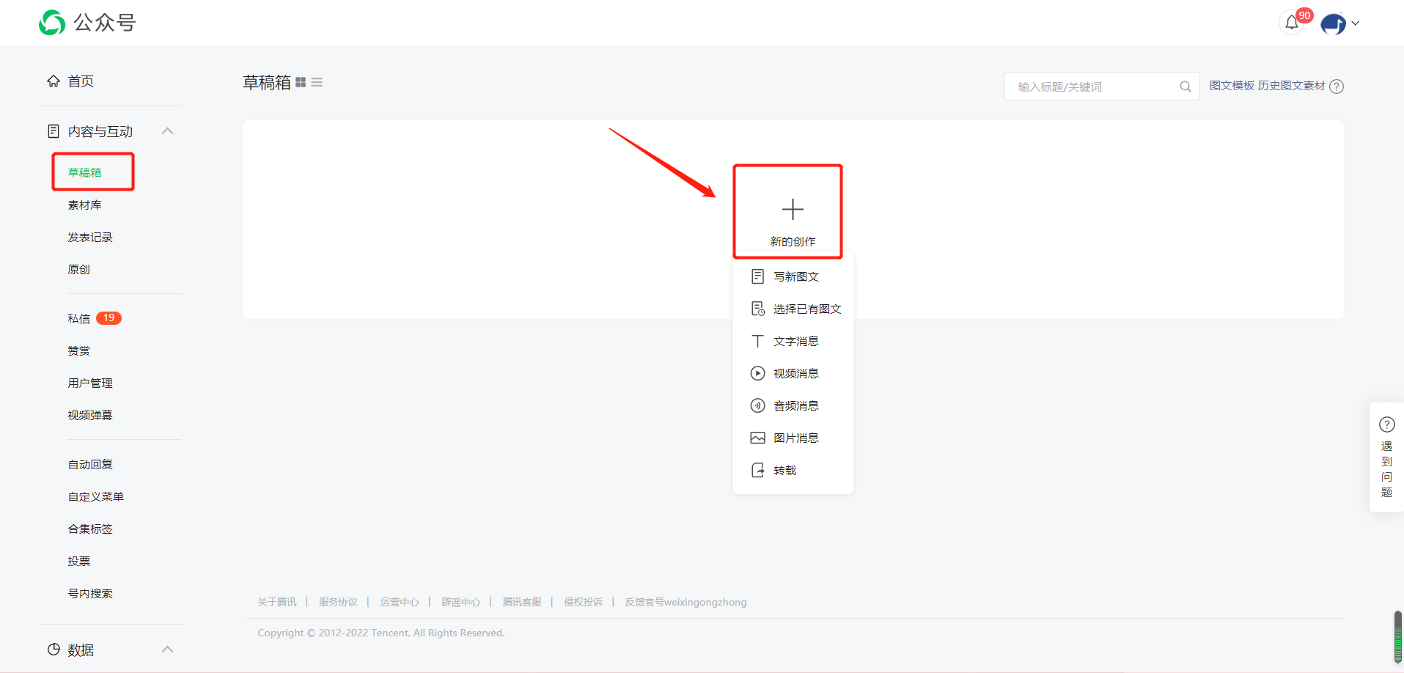Open 发表记录 in the sidebar

(90, 237)
